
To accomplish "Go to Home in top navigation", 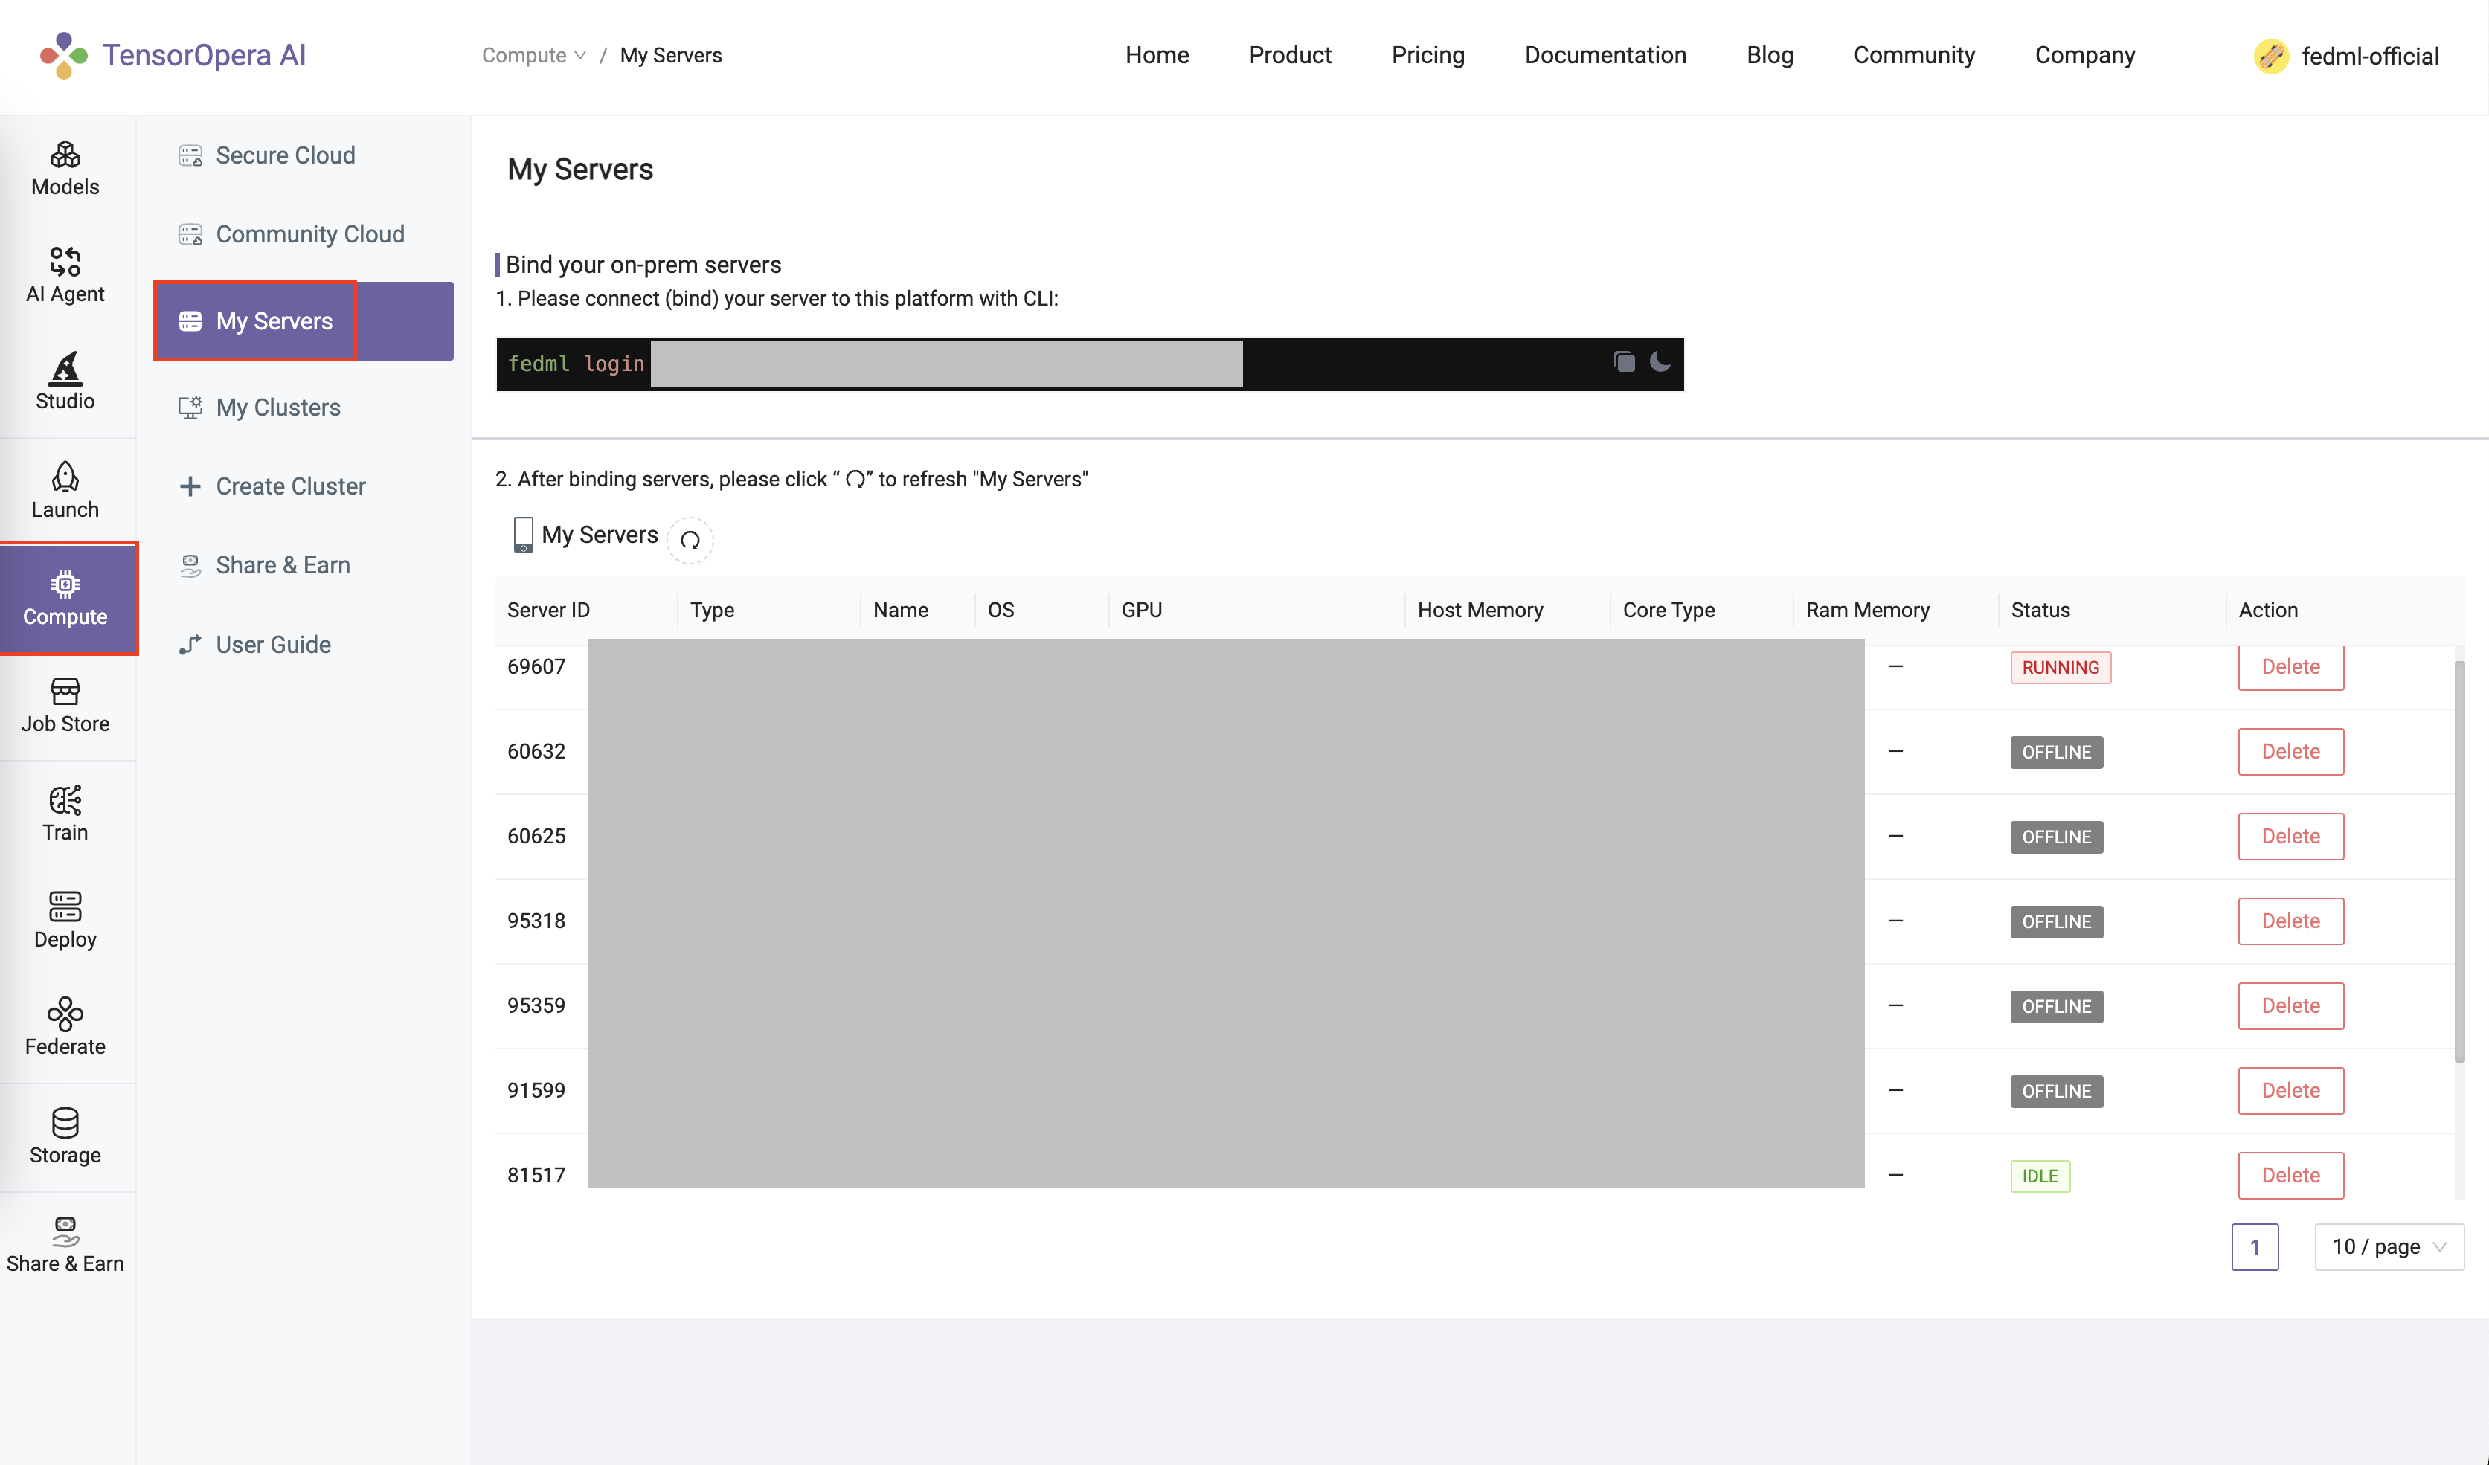I will pos(1157,55).
